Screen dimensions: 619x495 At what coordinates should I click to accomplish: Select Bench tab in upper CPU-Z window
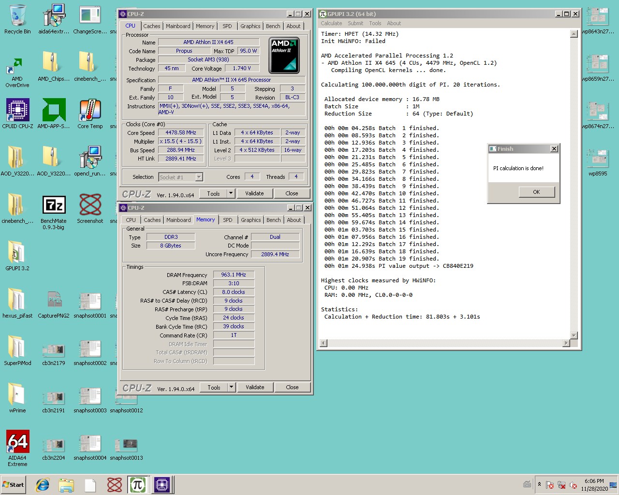(x=273, y=26)
